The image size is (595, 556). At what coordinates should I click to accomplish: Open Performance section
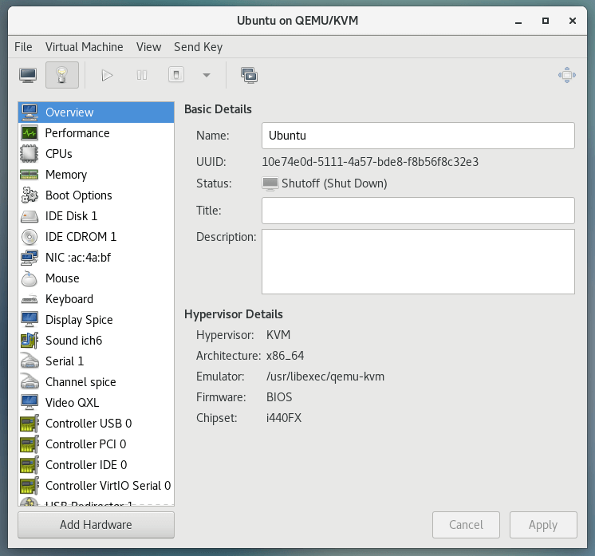click(x=96, y=133)
